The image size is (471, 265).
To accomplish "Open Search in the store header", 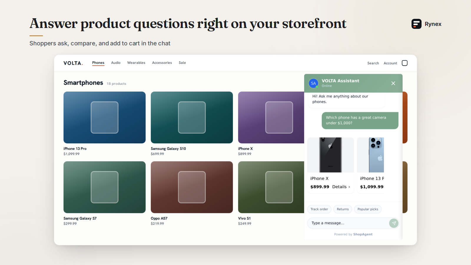I will tap(373, 63).
